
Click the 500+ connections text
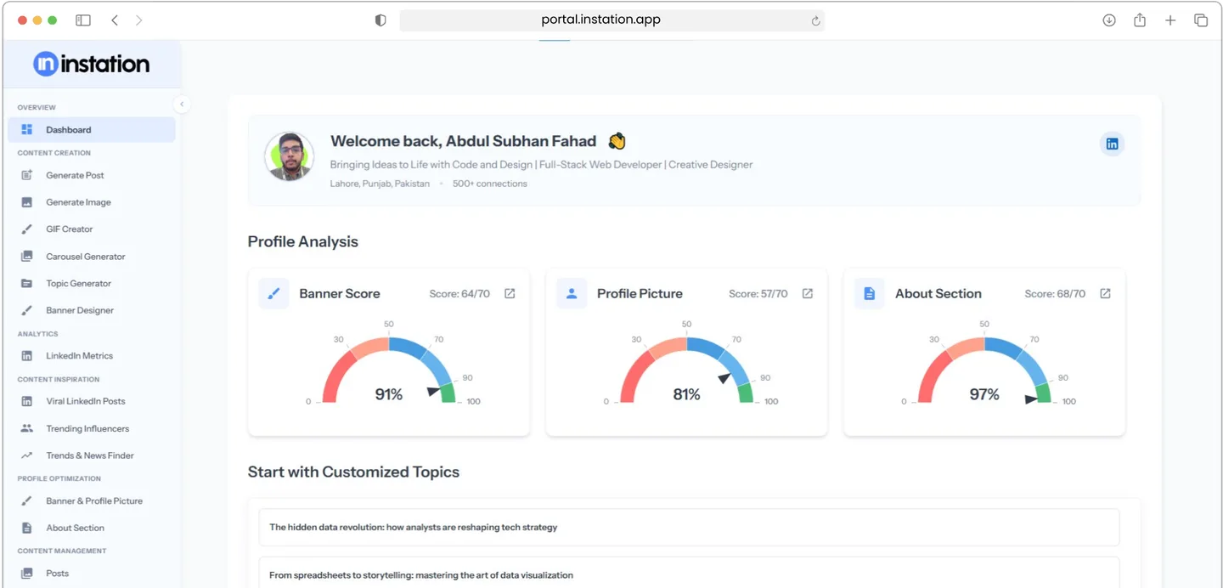pos(490,184)
